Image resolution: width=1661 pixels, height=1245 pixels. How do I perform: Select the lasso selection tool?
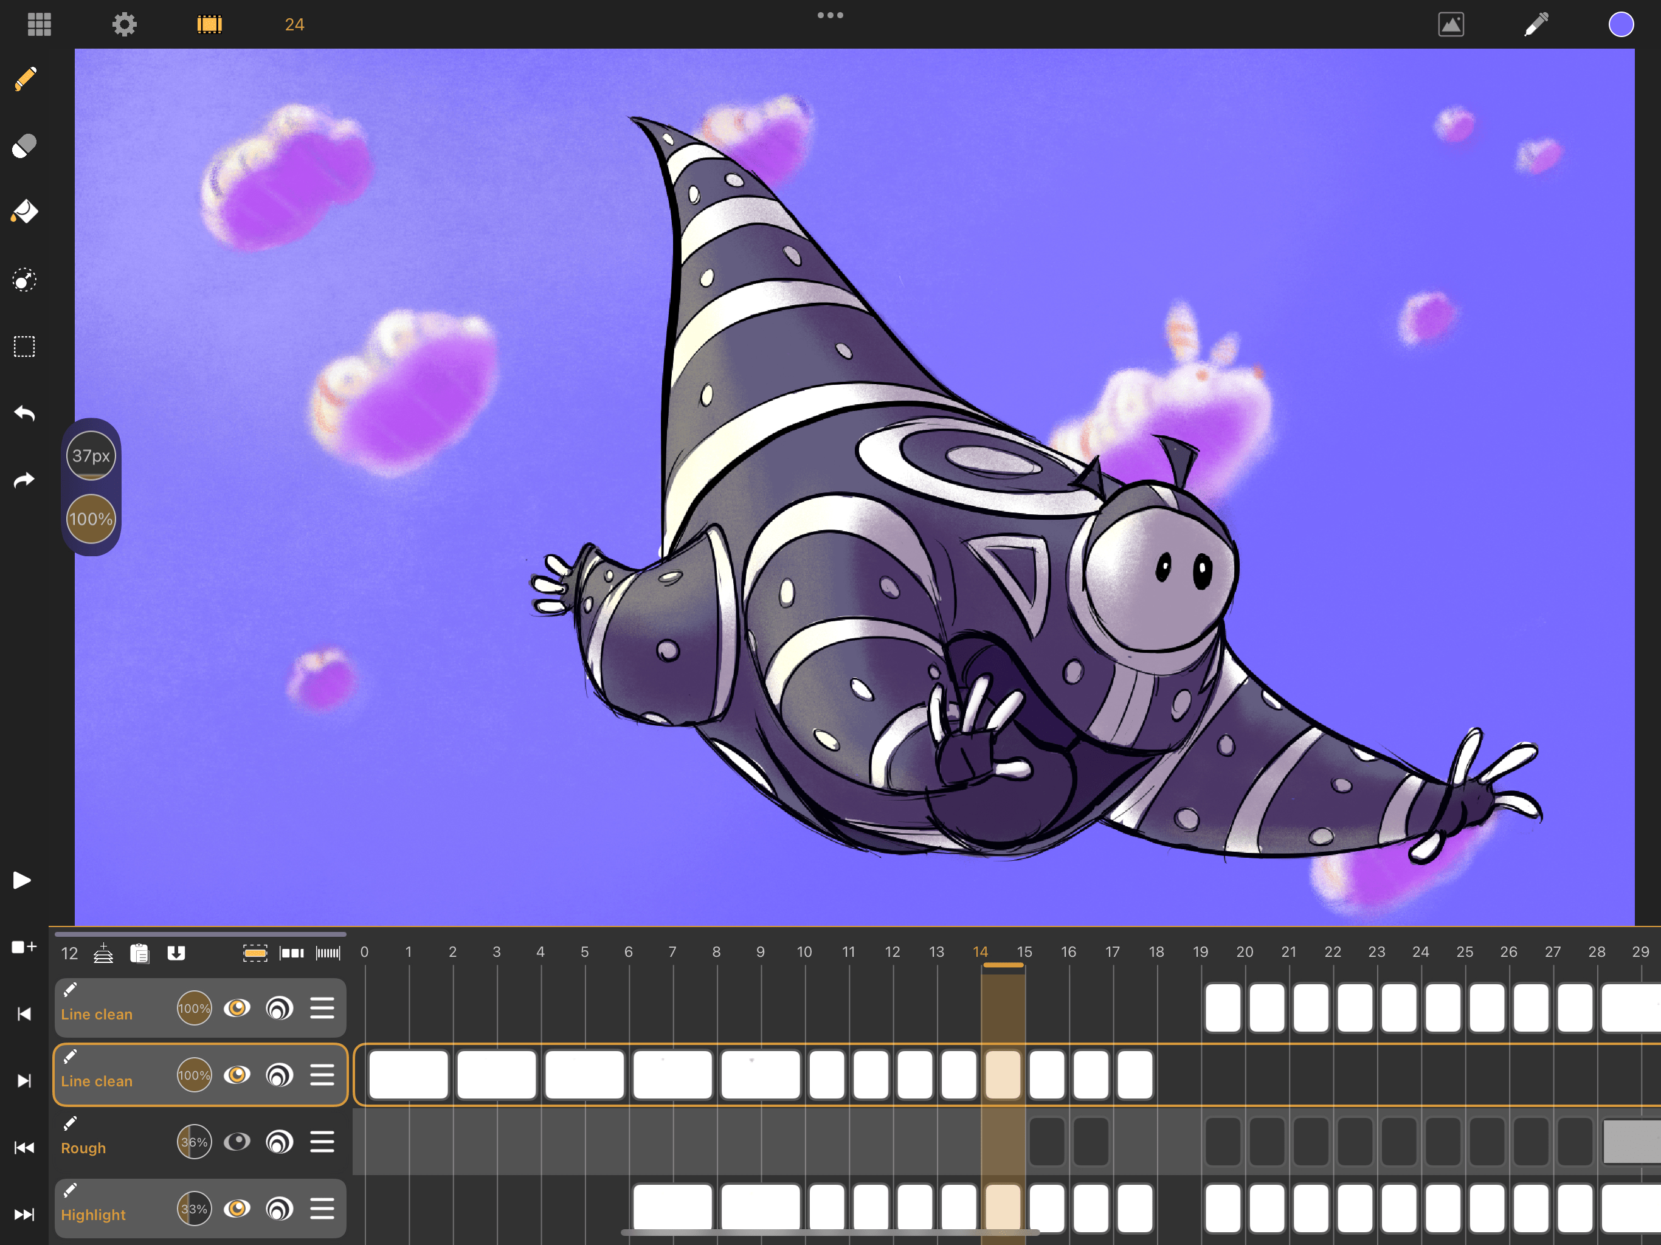coord(25,280)
